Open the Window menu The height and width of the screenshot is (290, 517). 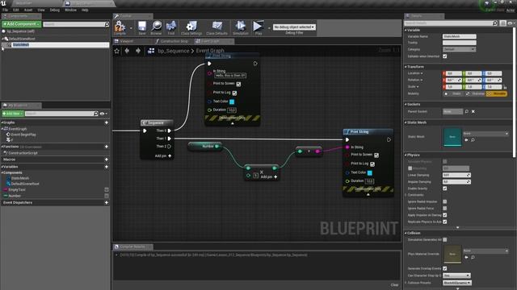(x=70, y=10)
